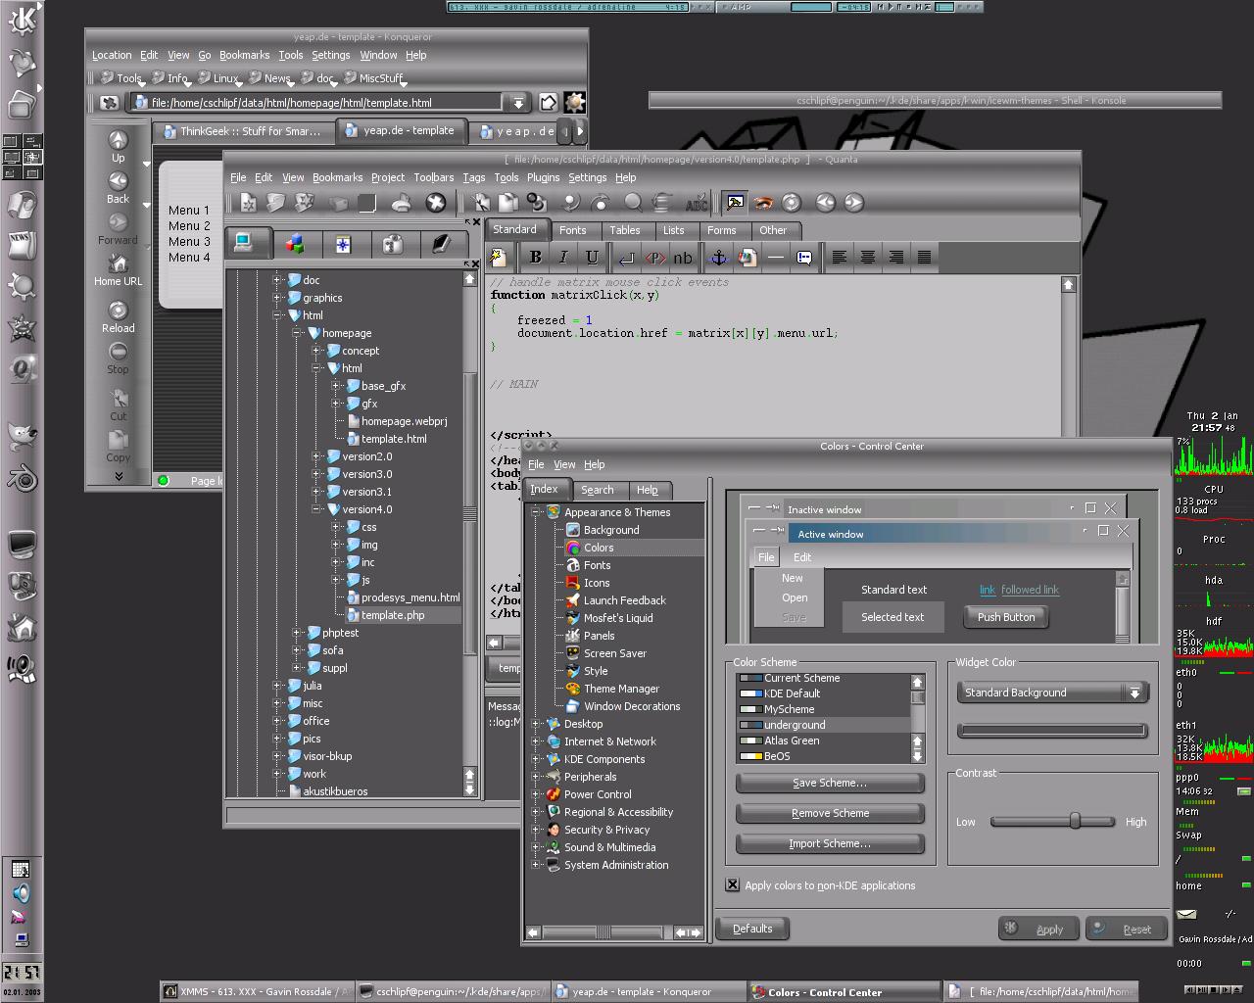The height and width of the screenshot is (1003, 1254).
Task: Click the Defaults button
Action: 752,929
